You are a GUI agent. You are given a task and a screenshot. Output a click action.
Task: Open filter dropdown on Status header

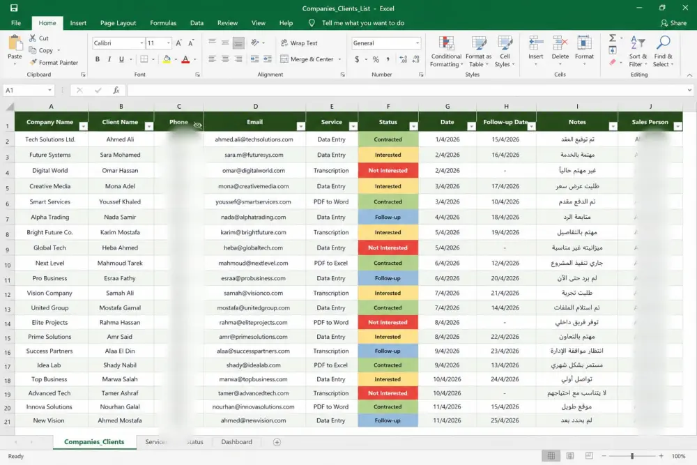pos(413,126)
